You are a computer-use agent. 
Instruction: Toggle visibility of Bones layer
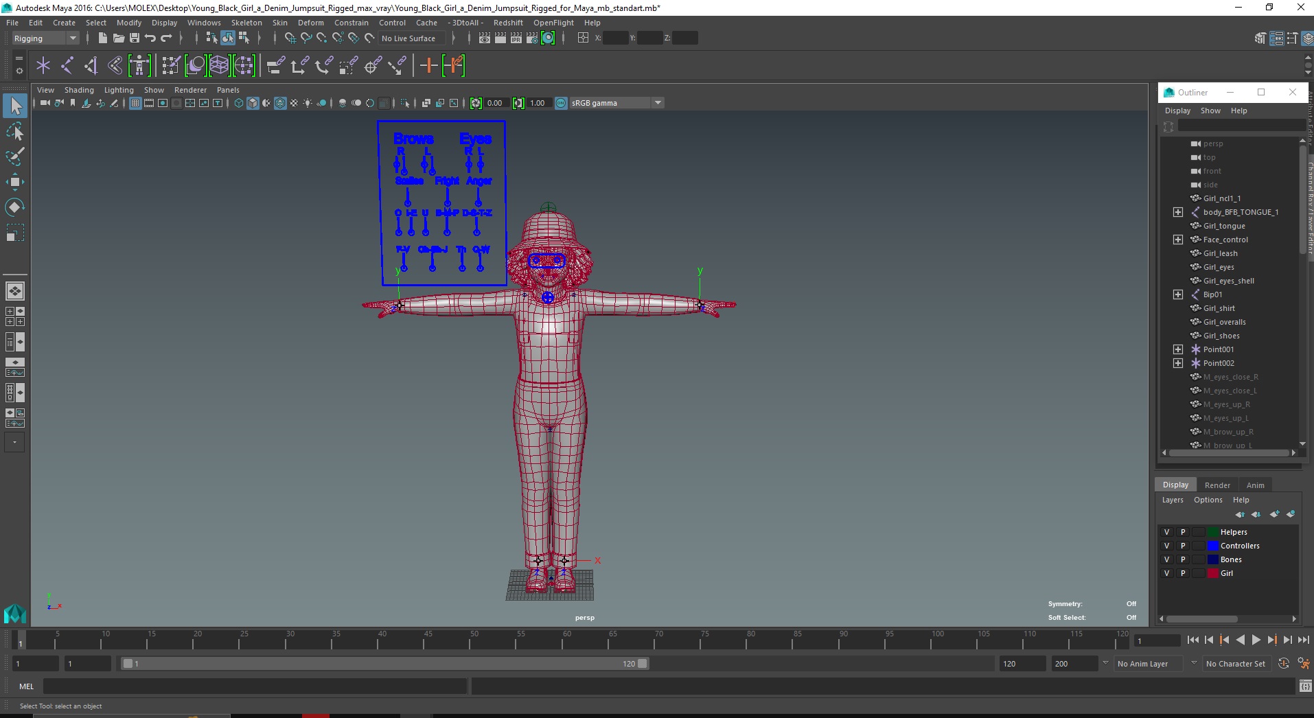1166,559
